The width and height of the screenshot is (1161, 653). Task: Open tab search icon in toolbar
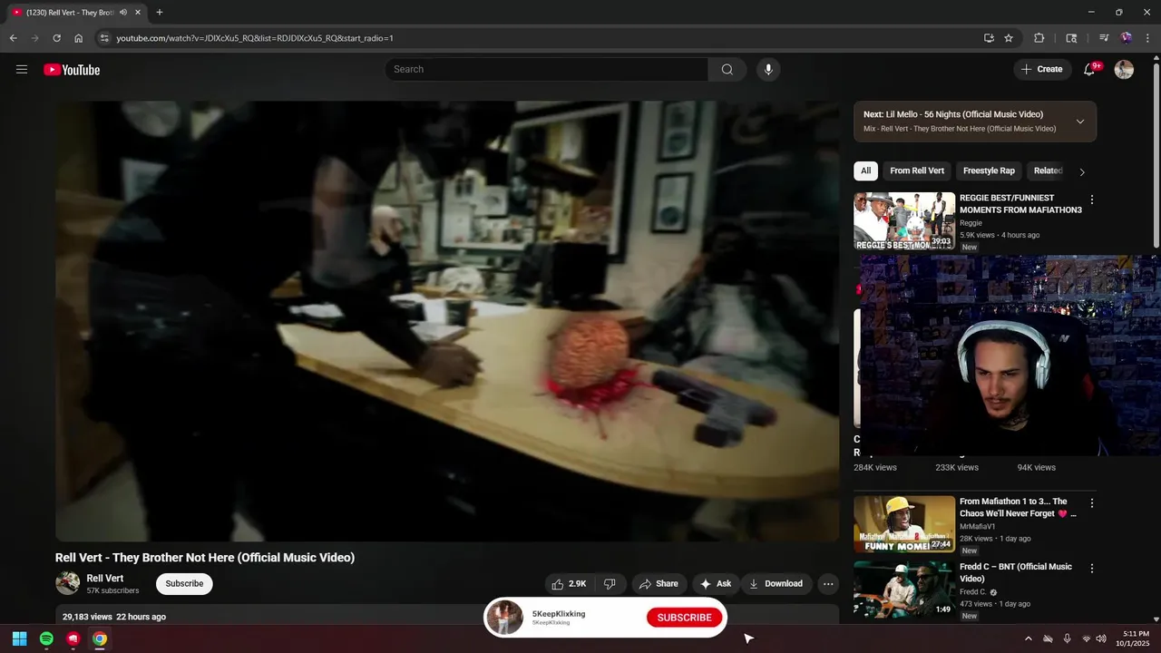[1071, 38]
